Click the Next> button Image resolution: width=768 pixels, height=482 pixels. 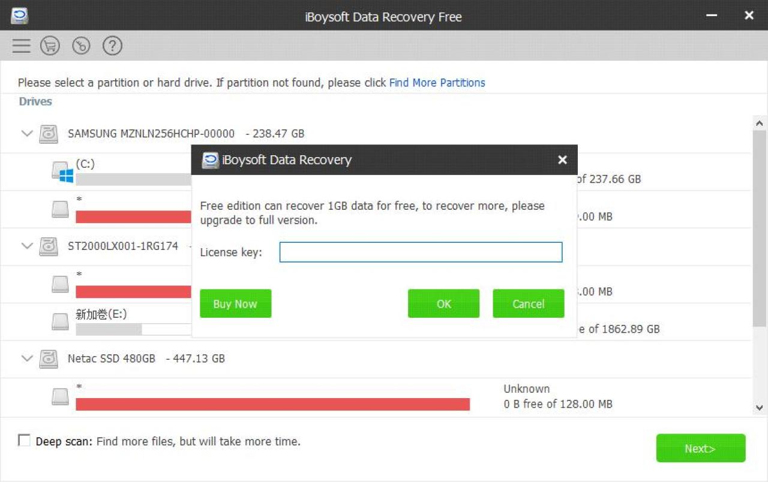click(x=700, y=448)
